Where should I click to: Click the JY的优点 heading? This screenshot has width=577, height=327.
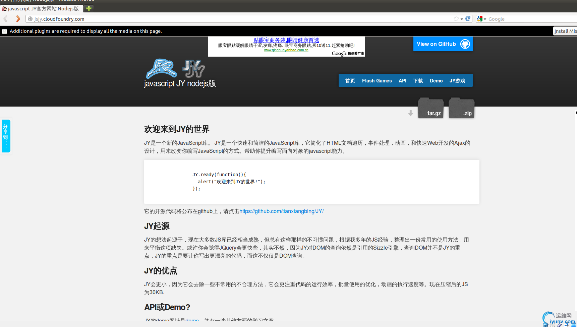pos(161,271)
